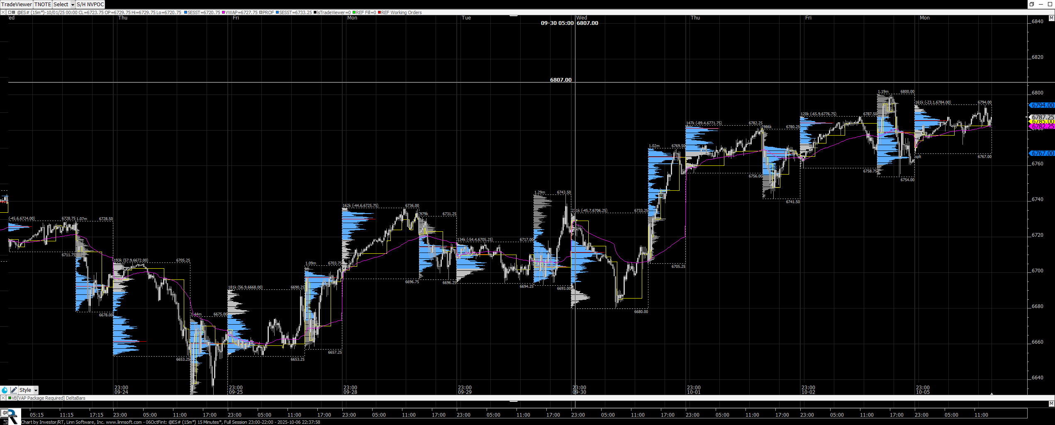1055x425 pixels.
Task: Click the TNOTE toolbar button
Action: pyautogui.click(x=43, y=5)
